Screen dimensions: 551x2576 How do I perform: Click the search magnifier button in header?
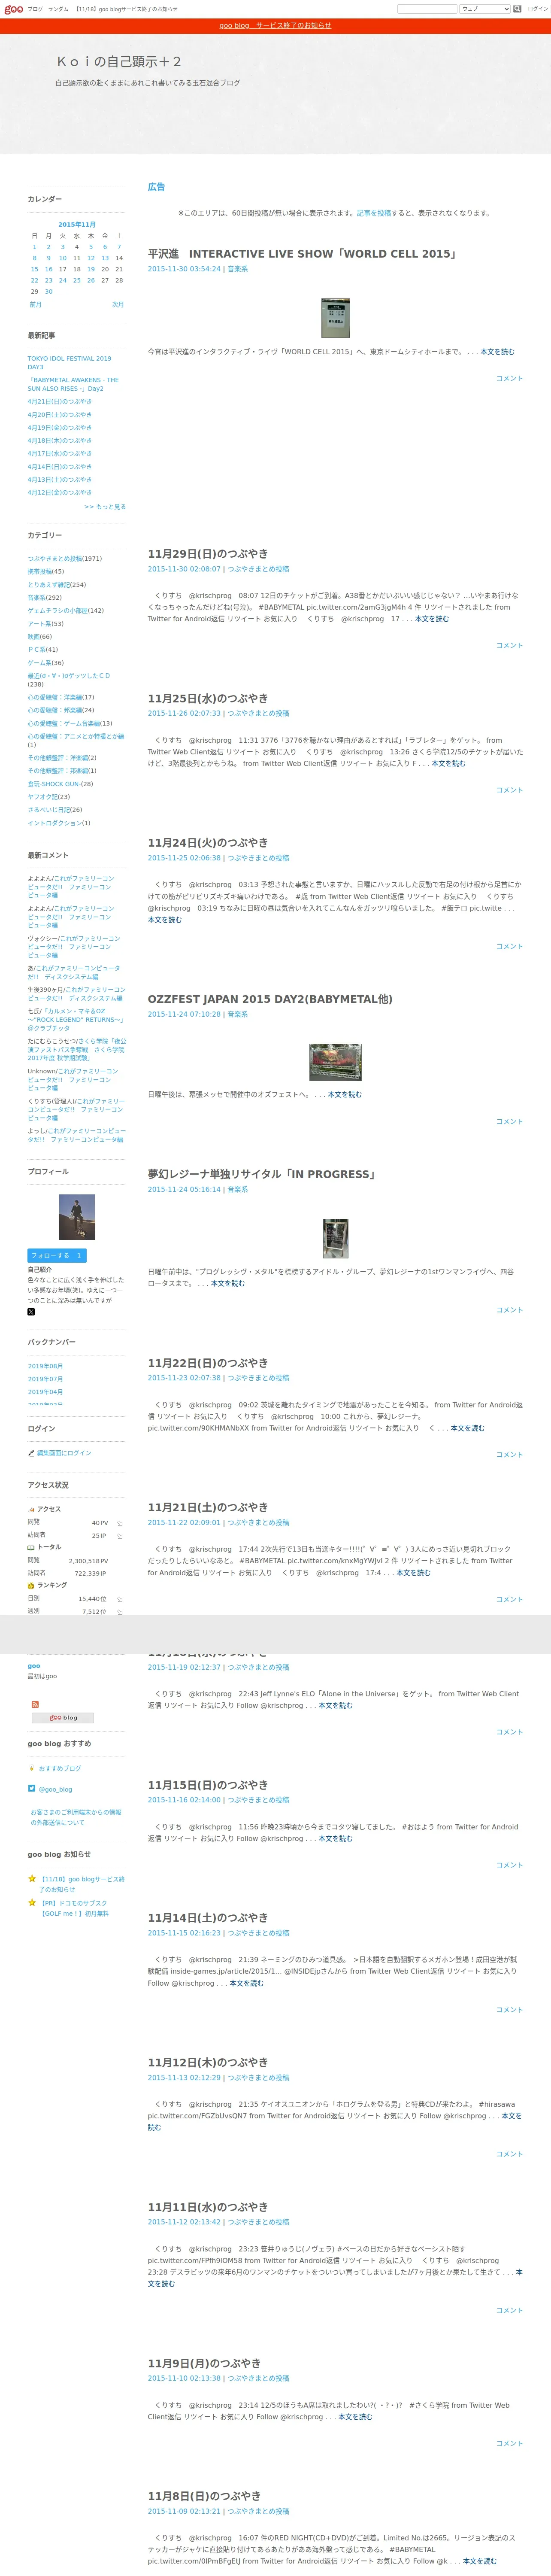(518, 9)
